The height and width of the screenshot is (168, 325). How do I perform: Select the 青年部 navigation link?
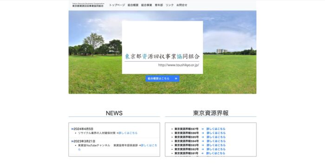(159, 5)
